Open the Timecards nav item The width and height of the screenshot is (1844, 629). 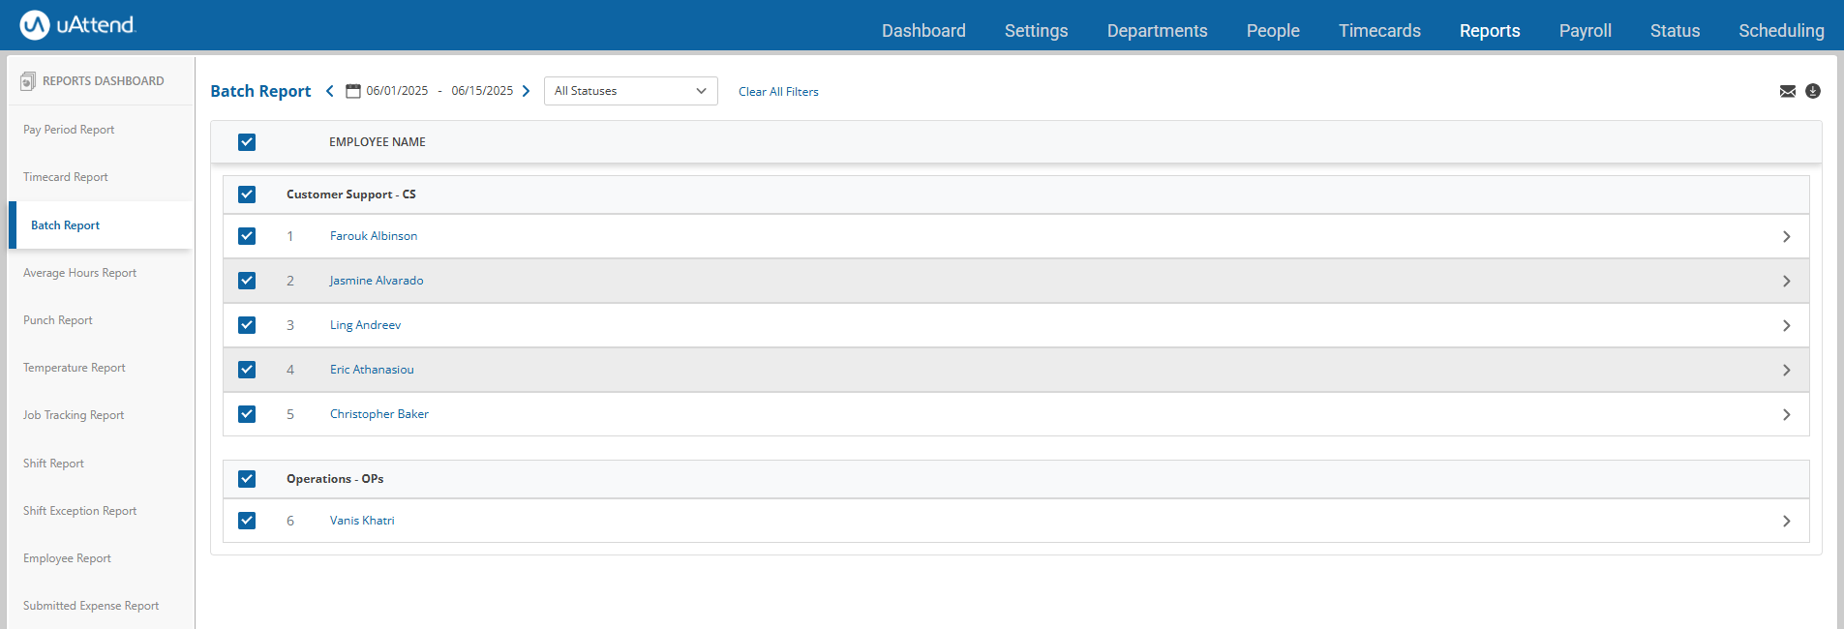[x=1379, y=31]
